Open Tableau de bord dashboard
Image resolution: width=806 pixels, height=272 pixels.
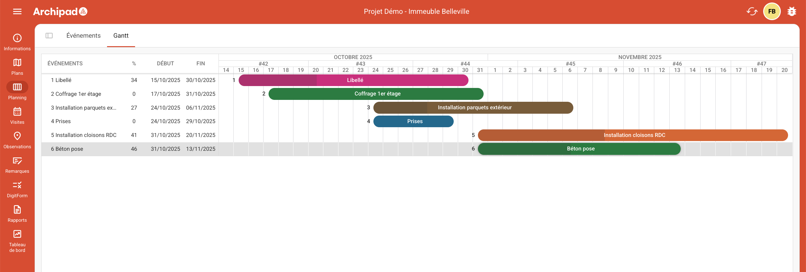tap(17, 241)
